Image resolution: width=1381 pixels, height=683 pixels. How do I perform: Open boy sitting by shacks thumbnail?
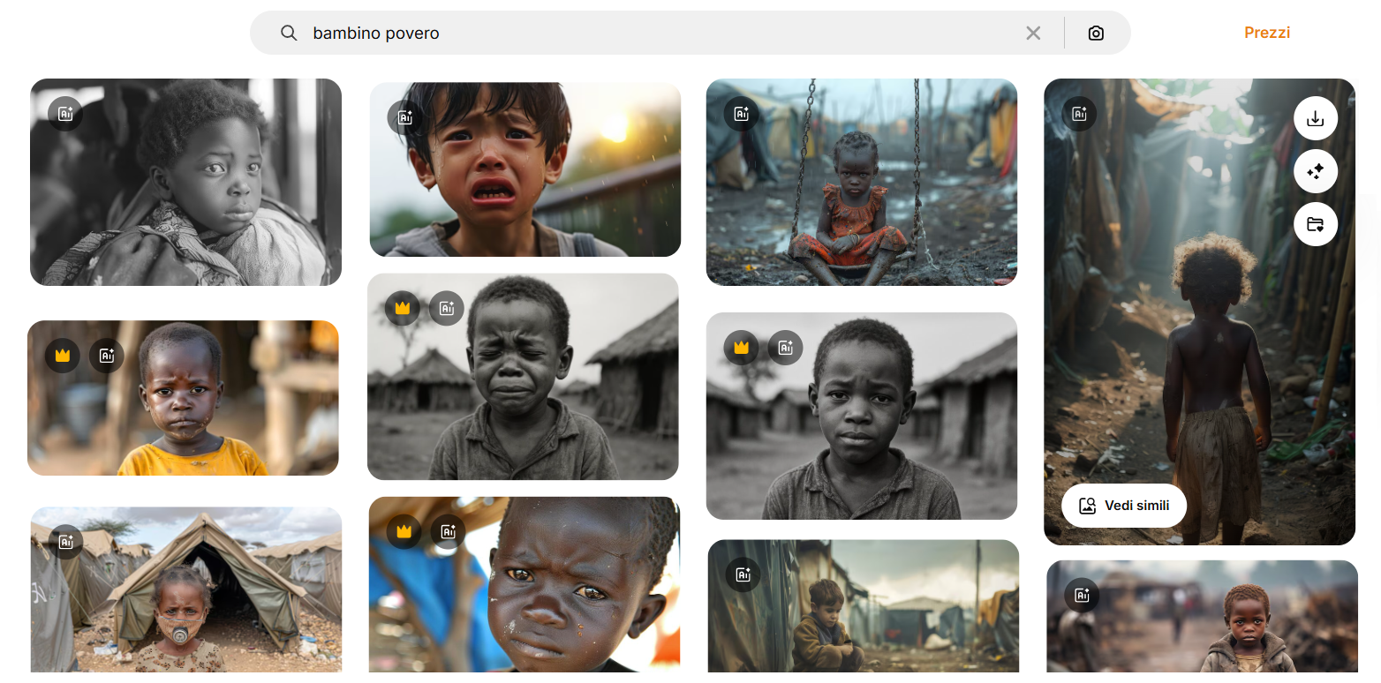864,606
